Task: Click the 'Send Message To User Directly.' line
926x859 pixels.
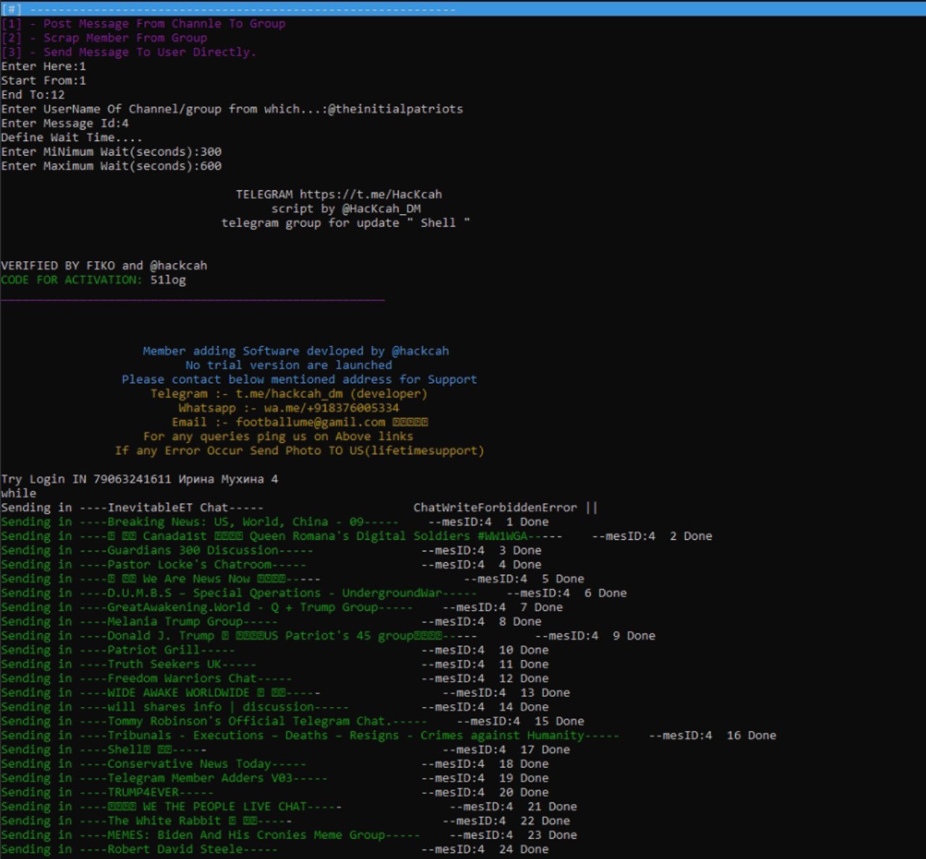Action: pos(129,52)
